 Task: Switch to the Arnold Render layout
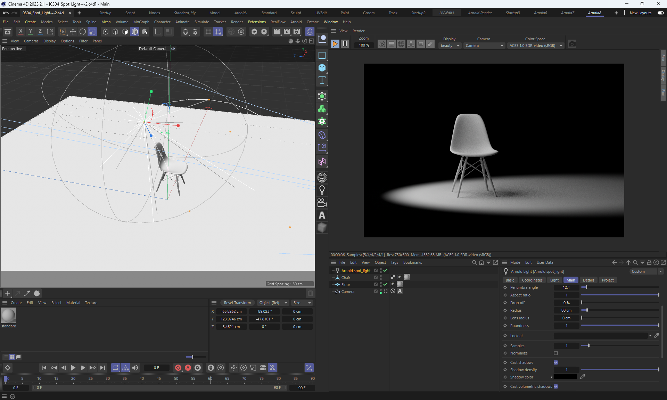[480, 13]
